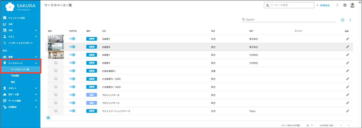
Task: Open the user avatar profile
Action: (x=352, y=5)
